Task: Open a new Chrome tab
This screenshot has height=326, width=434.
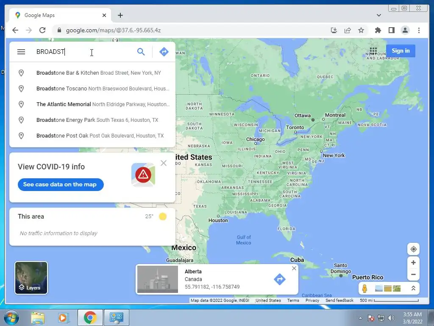Action: (x=120, y=15)
